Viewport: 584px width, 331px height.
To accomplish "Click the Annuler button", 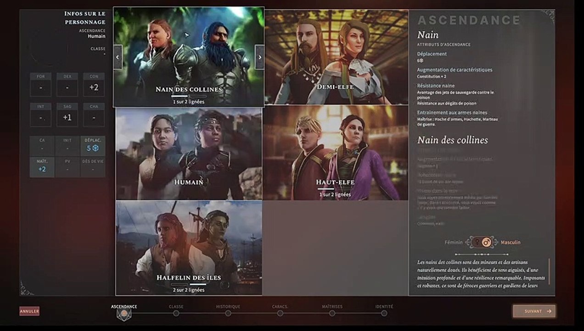I will 29,311.
